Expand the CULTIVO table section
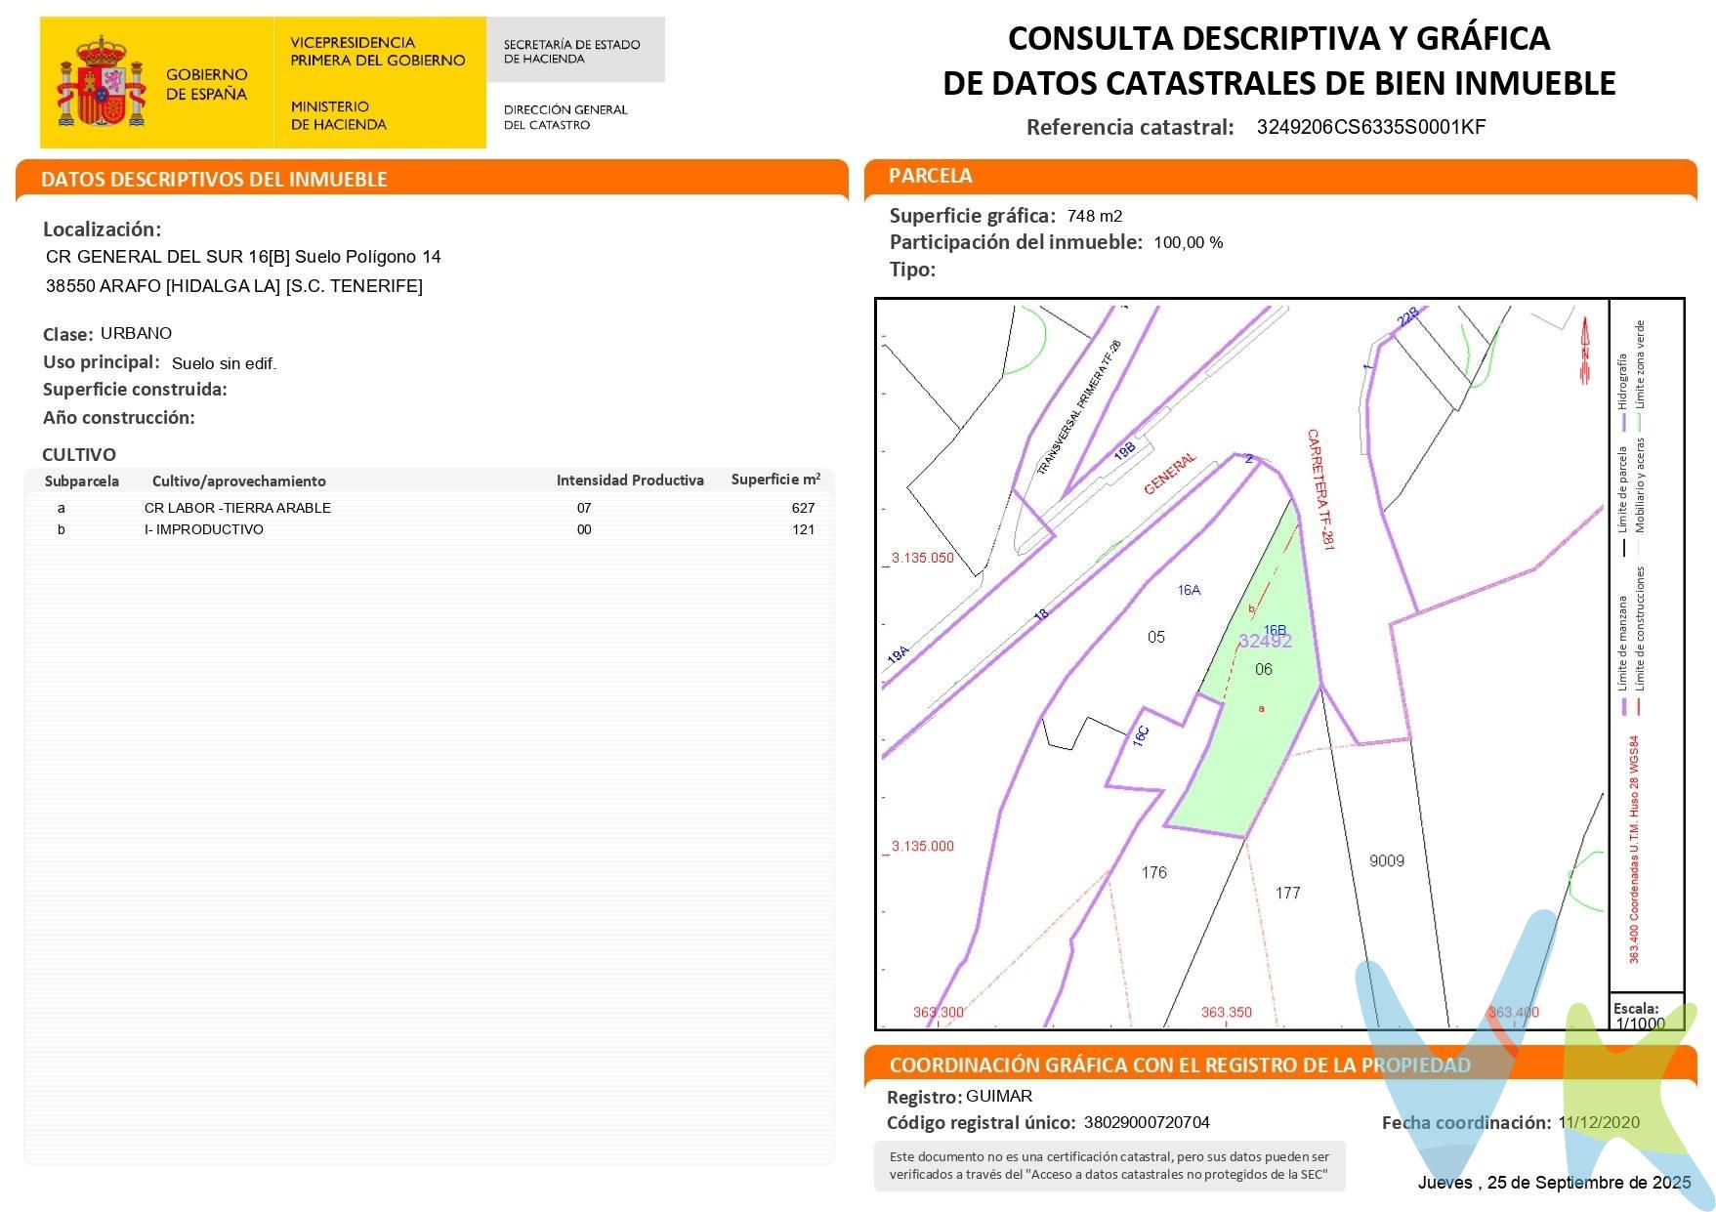This screenshot has height=1212, width=1716. [x=78, y=455]
